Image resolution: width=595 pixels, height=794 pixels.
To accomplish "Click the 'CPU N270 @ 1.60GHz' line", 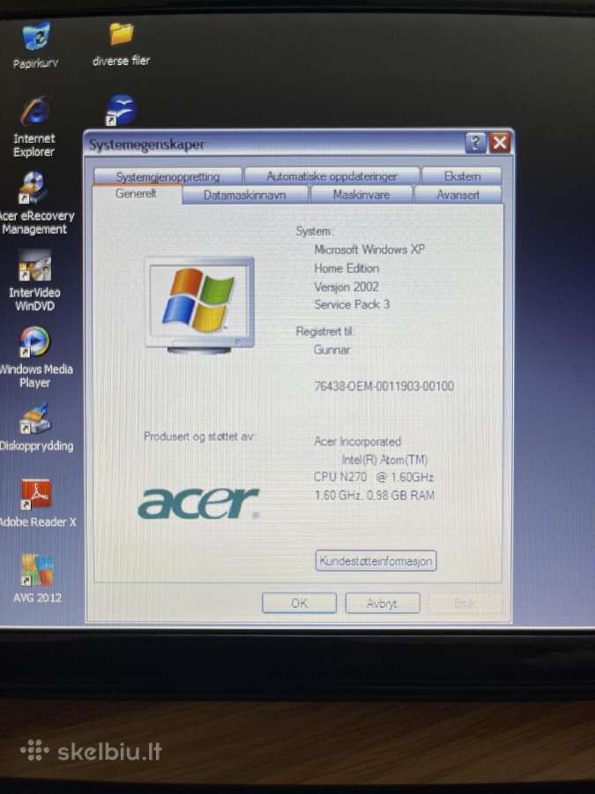I will pyautogui.click(x=374, y=477).
